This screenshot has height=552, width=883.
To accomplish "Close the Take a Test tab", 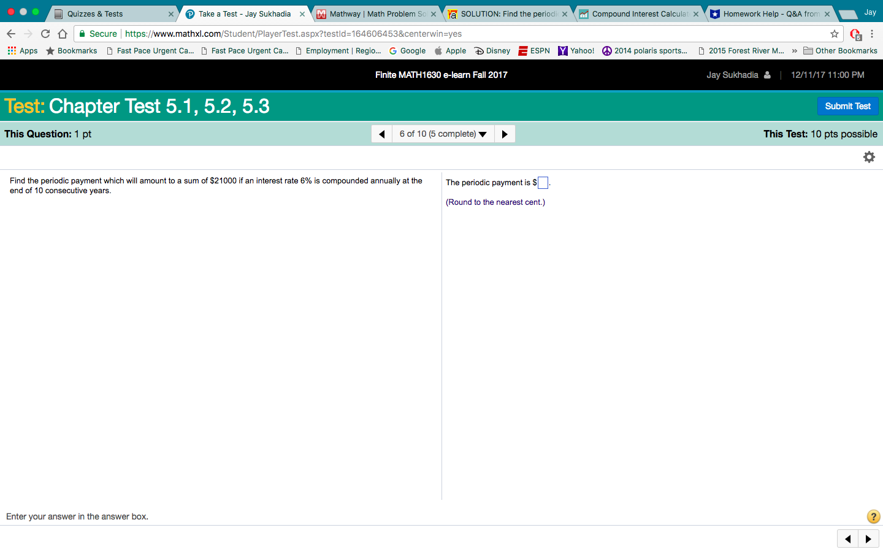I will [x=302, y=14].
